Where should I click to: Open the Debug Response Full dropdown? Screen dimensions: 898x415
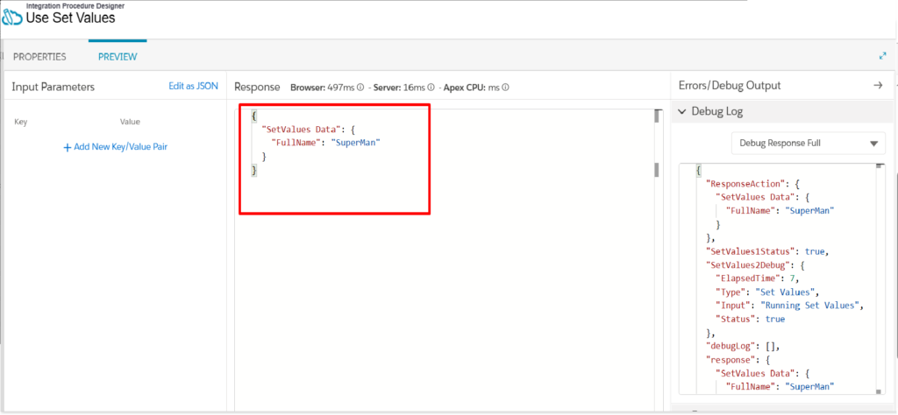click(x=808, y=143)
